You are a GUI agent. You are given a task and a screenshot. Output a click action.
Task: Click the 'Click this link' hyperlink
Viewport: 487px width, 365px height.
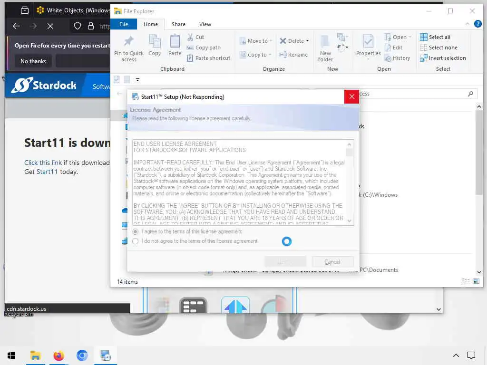[x=43, y=163]
